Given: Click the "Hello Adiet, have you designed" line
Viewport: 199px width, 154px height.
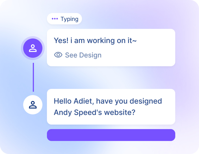Looking at the screenshot, I should coord(108,101).
